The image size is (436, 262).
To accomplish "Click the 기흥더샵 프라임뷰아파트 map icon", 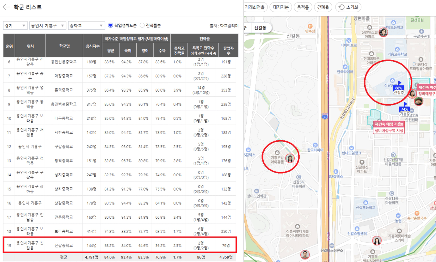I will pyautogui.click(x=421, y=60).
